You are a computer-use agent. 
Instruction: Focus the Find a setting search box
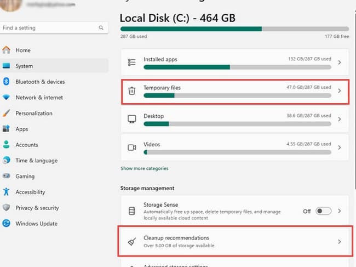(49, 27)
